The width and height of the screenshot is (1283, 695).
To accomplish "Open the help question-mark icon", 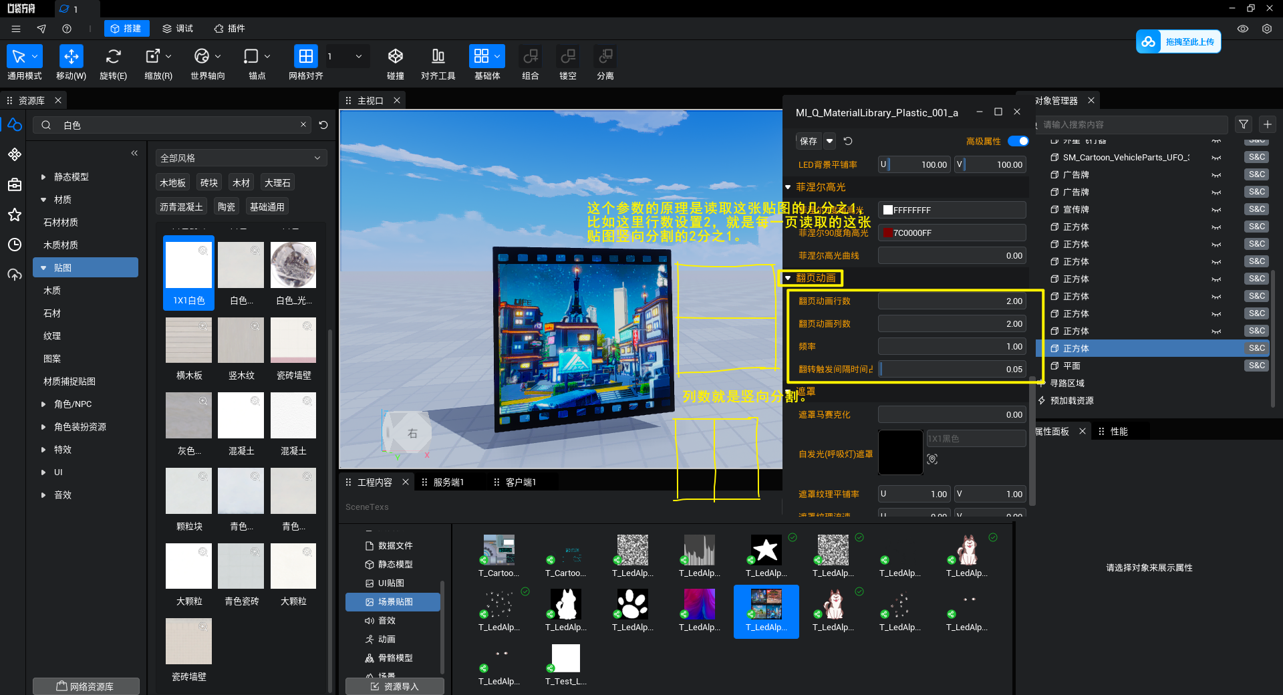I will pos(67,29).
